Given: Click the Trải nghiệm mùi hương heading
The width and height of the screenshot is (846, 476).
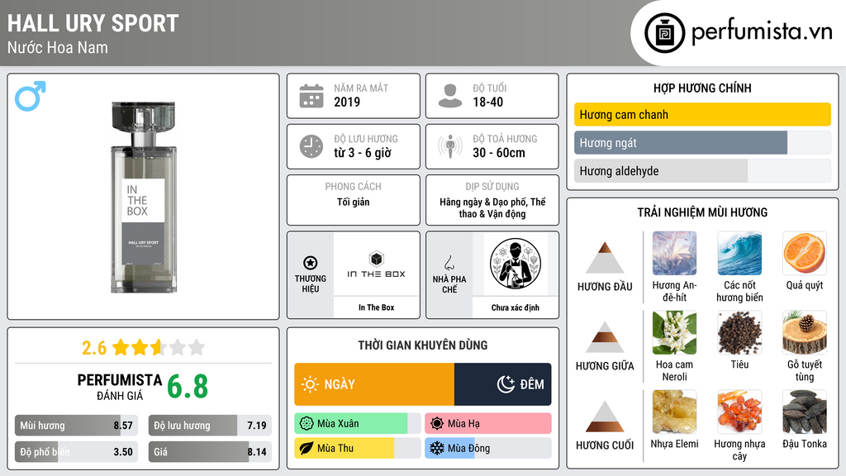Looking at the screenshot, I should pos(702,212).
